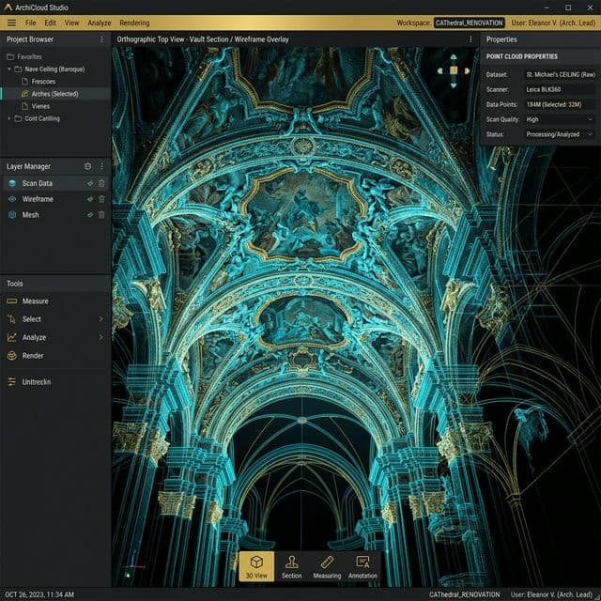Screen dimensions: 601x601
Task: Click the POINT CLOUD PROPERTIES header
Action: point(522,56)
